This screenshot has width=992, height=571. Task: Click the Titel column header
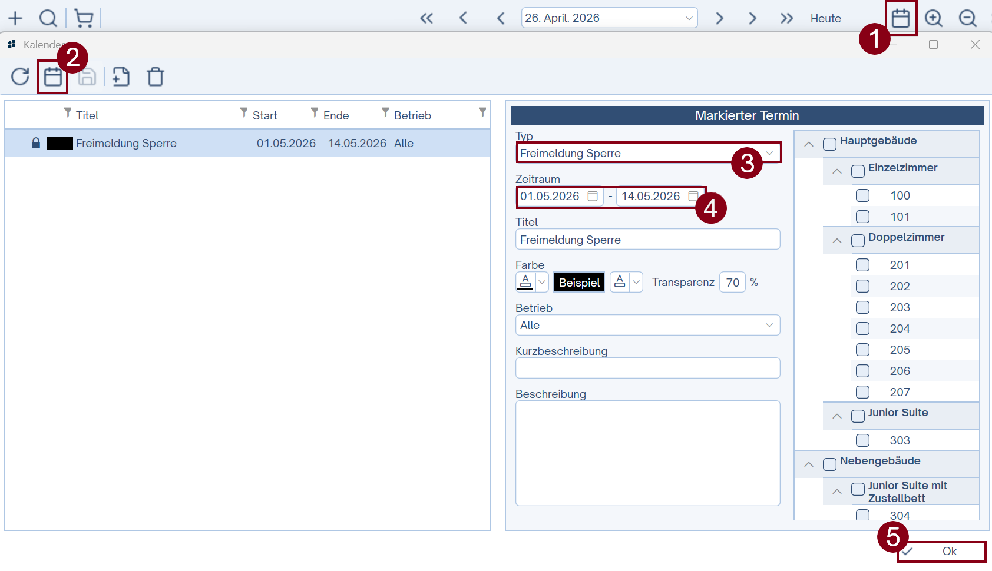[87, 115]
